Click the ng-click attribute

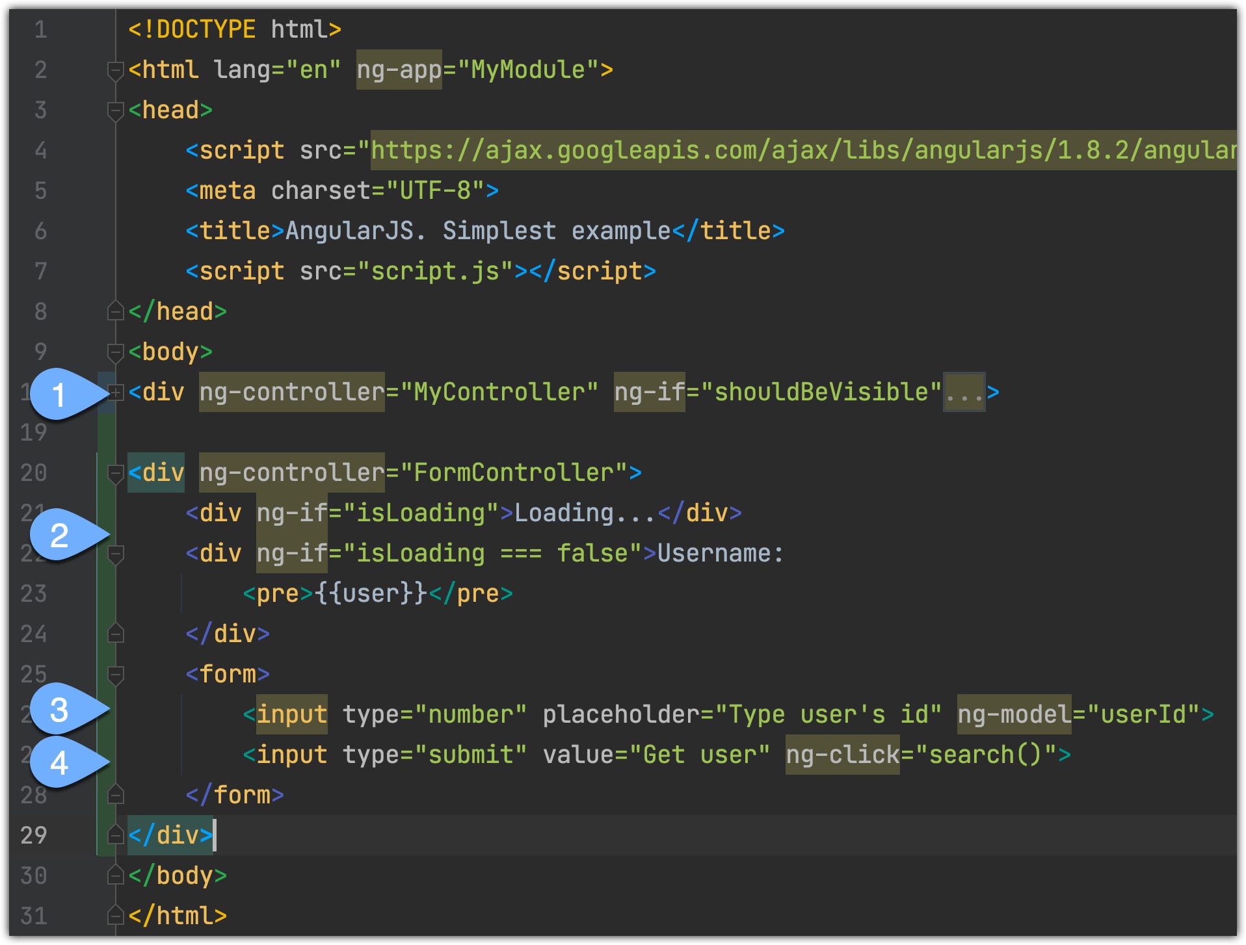pyautogui.click(x=843, y=755)
